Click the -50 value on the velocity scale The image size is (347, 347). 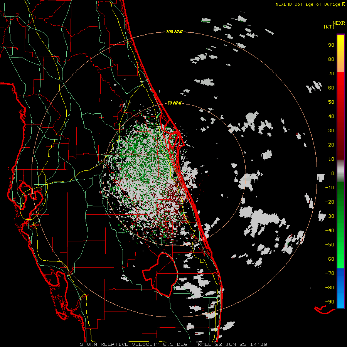coord(330,245)
